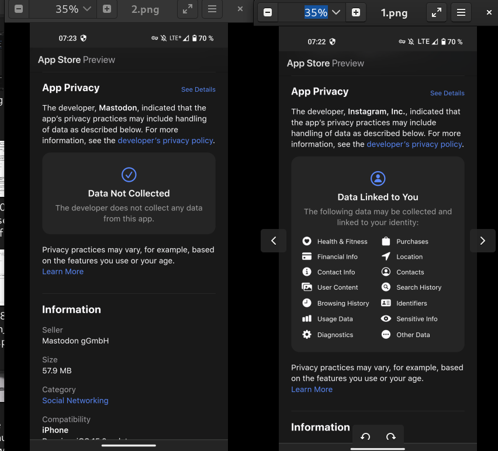Go to previous image in 1.png window
498x451 pixels.
(274, 241)
